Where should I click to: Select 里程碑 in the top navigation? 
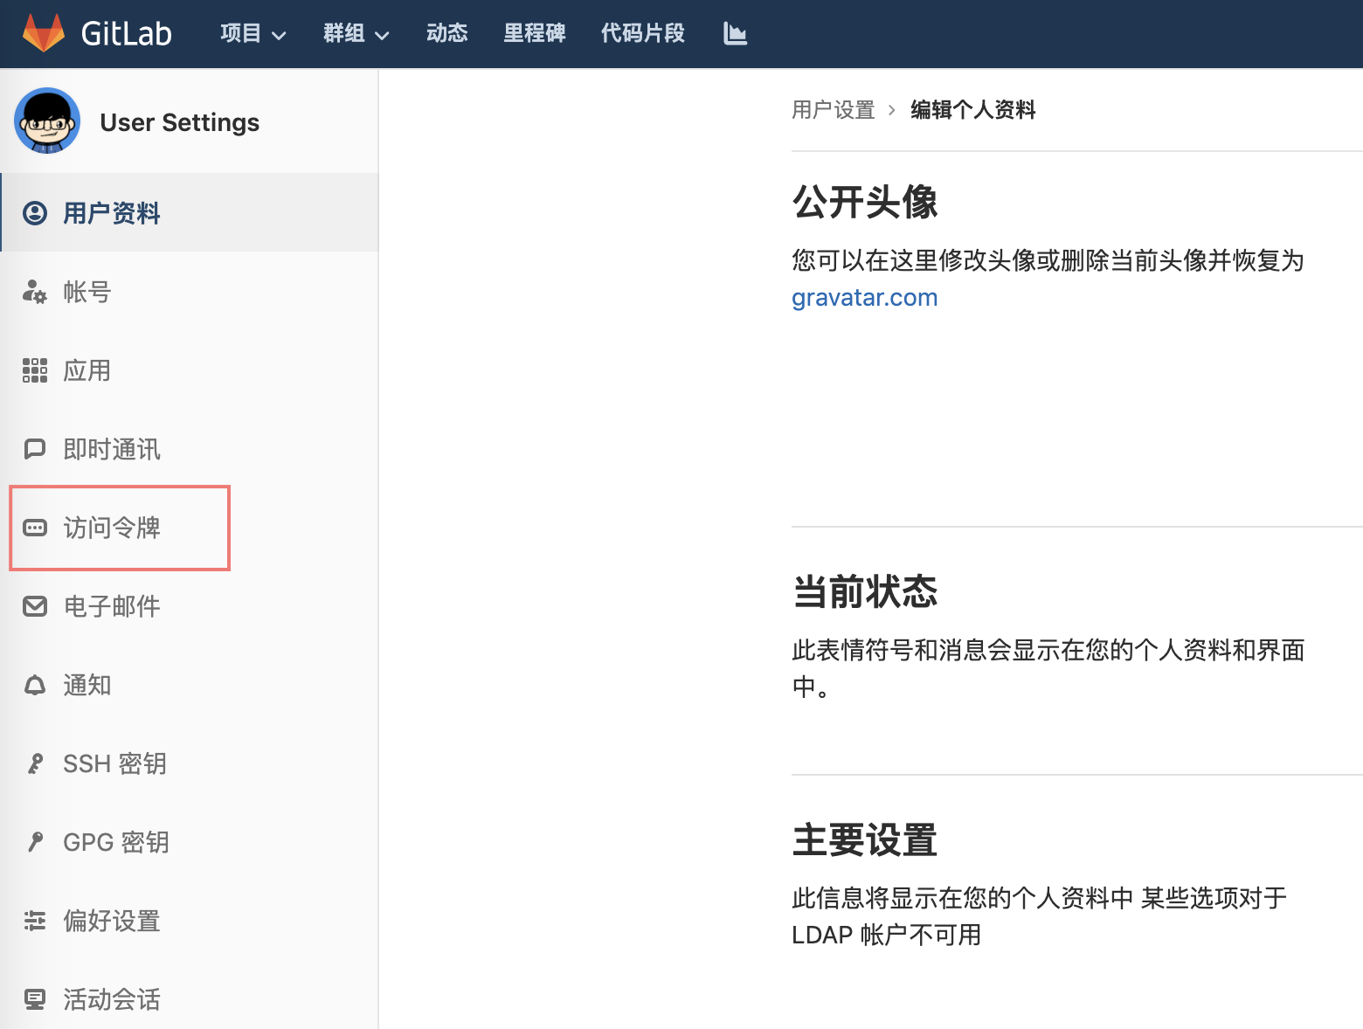(x=535, y=33)
